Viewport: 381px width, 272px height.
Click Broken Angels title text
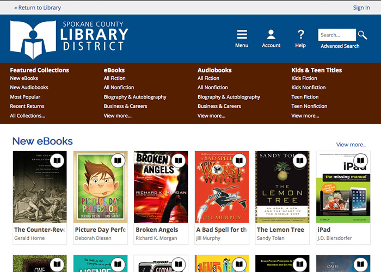click(x=157, y=230)
